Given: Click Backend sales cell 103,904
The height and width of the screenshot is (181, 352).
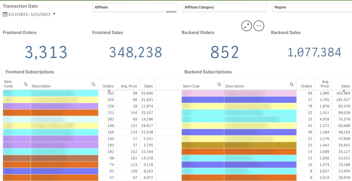Looking at the screenshot, I should coord(343,93).
